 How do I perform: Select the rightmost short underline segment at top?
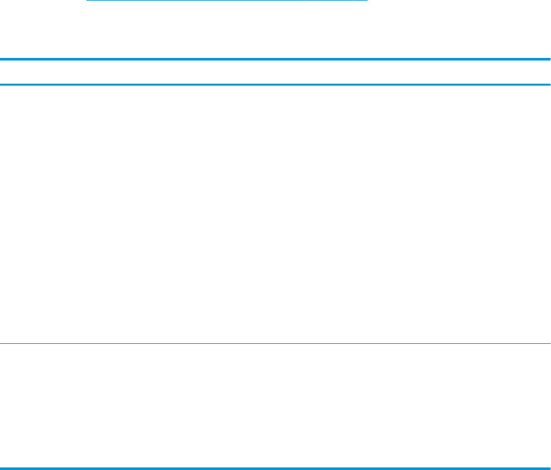click(360, 1)
